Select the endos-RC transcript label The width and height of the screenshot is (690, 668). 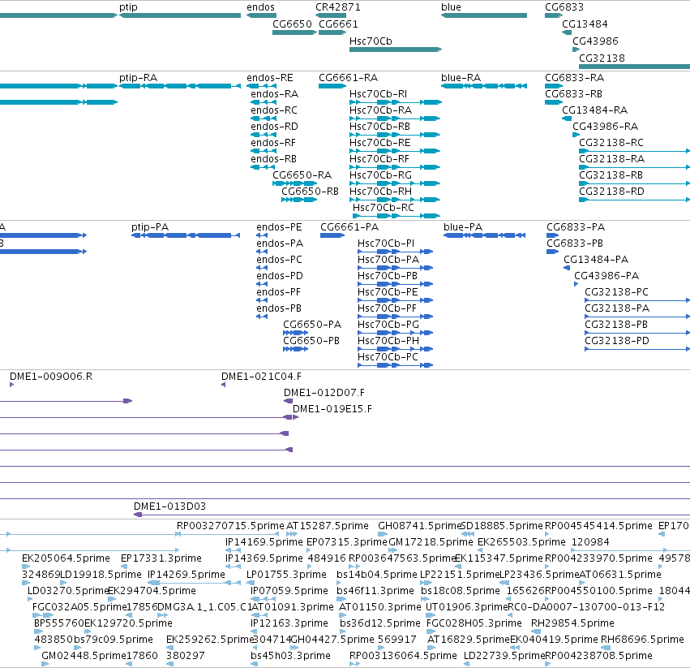274,110
